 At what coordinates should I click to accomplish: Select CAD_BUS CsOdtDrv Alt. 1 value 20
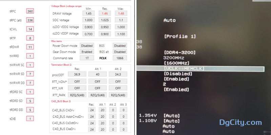coord(102,123)
